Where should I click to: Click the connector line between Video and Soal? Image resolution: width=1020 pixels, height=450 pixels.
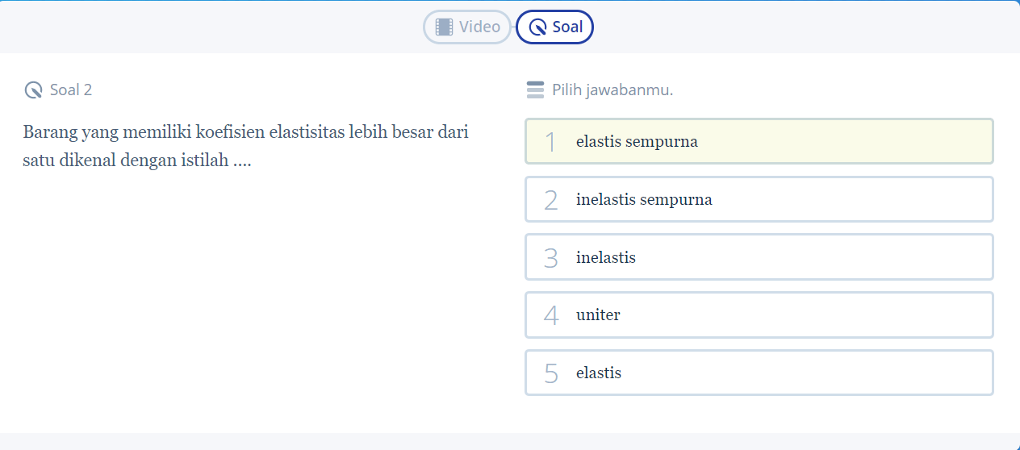pos(514,27)
